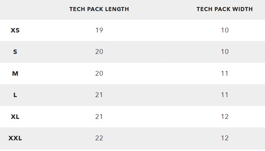
Task: Click the XL width value 12
Action: [x=225, y=117]
